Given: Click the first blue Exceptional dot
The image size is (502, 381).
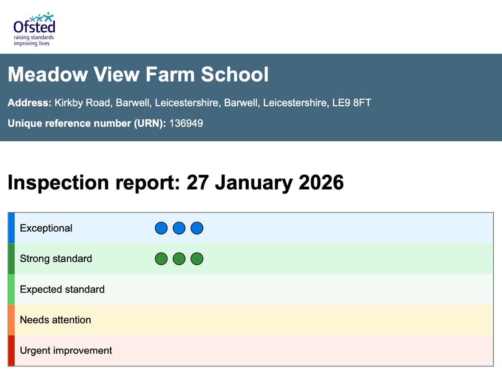Looking at the screenshot, I should click(161, 228).
